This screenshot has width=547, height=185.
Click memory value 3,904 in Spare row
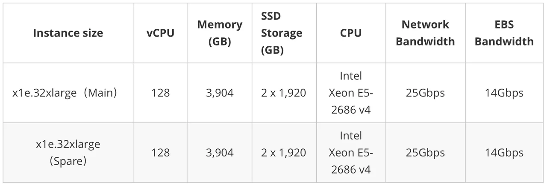click(220, 153)
